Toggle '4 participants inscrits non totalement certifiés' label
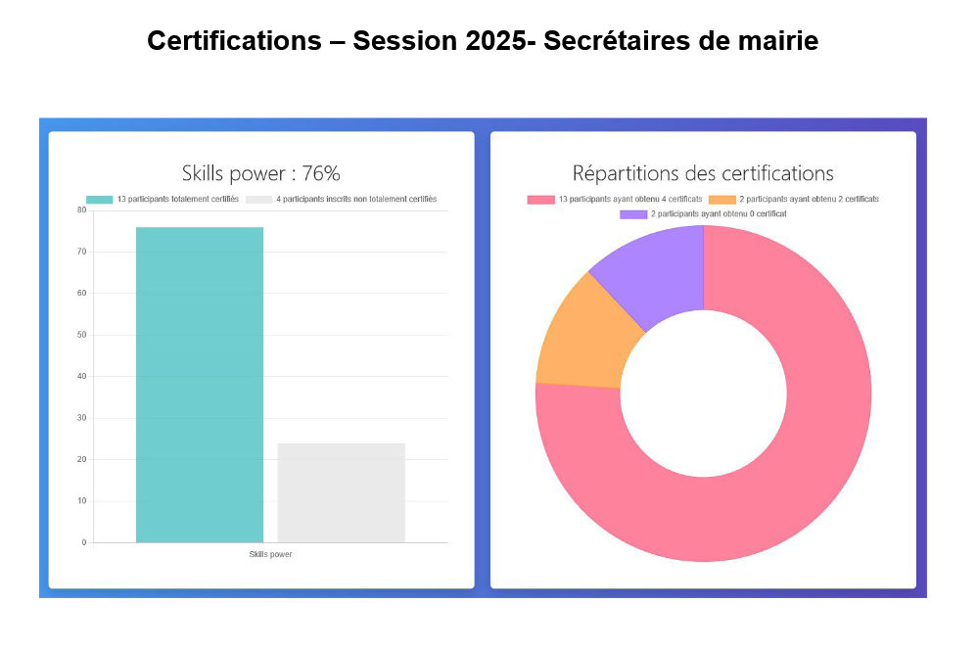This screenshot has height=649, width=977. click(x=356, y=200)
